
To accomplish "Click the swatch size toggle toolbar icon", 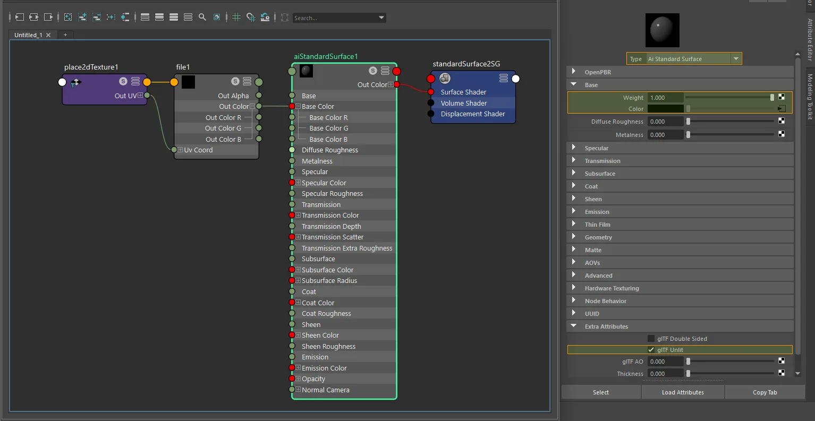I will point(217,18).
